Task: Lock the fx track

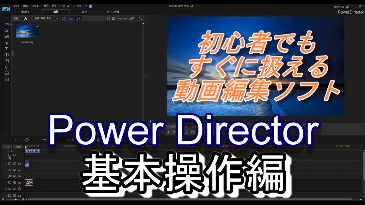Action: click(19, 176)
